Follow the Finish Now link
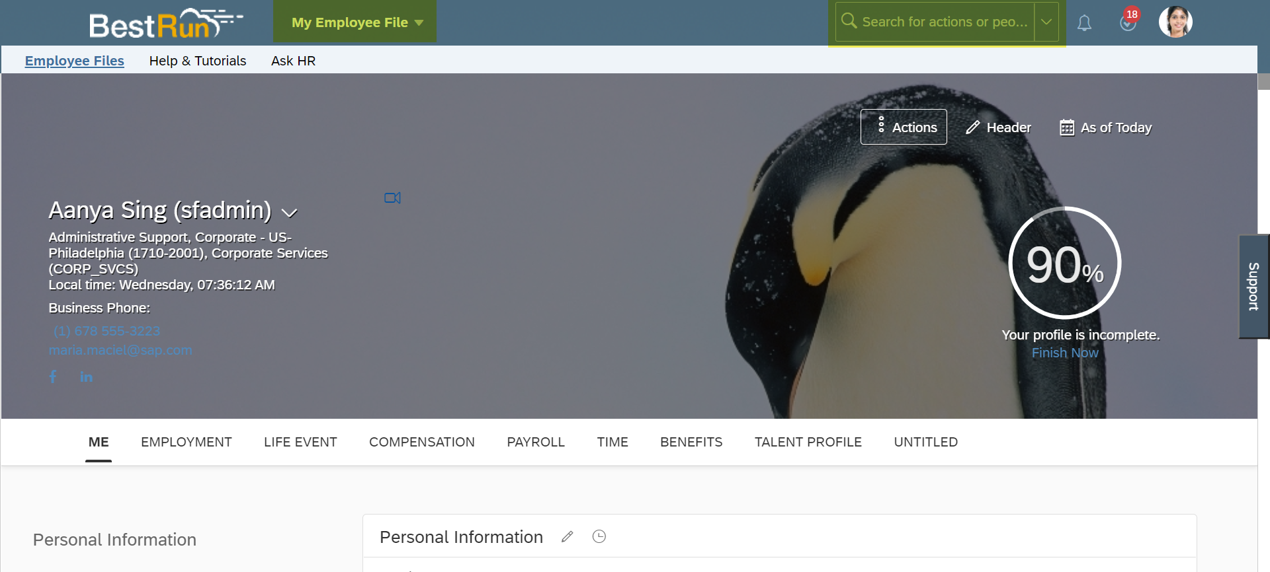 tap(1065, 353)
